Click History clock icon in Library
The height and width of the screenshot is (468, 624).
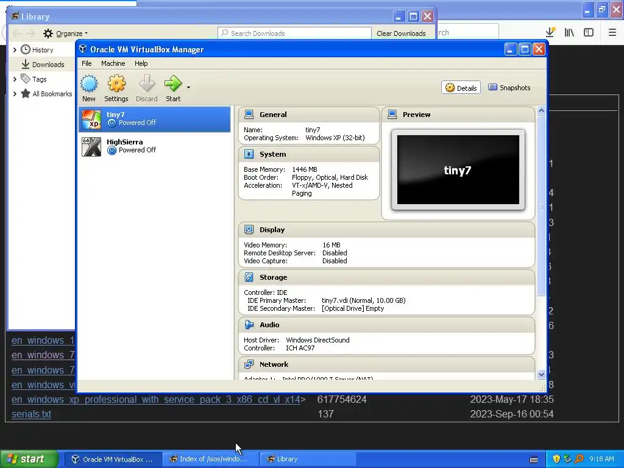point(26,49)
